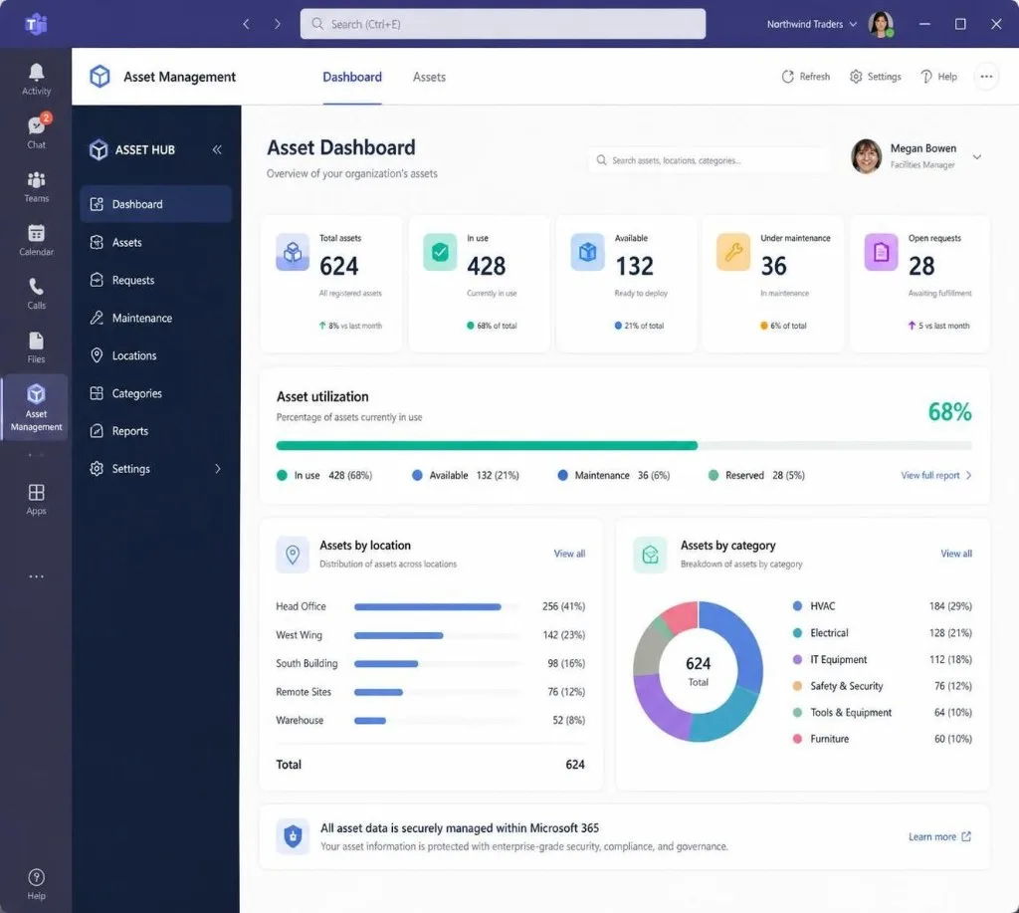Click In use checkmark card icon
Viewport: 1019px width, 913px height.
pos(440,252)
